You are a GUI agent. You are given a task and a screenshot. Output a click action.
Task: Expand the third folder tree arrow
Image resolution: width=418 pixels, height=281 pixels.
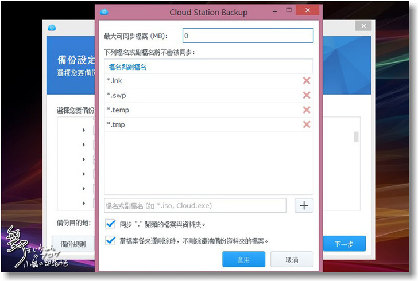point(84,159)
